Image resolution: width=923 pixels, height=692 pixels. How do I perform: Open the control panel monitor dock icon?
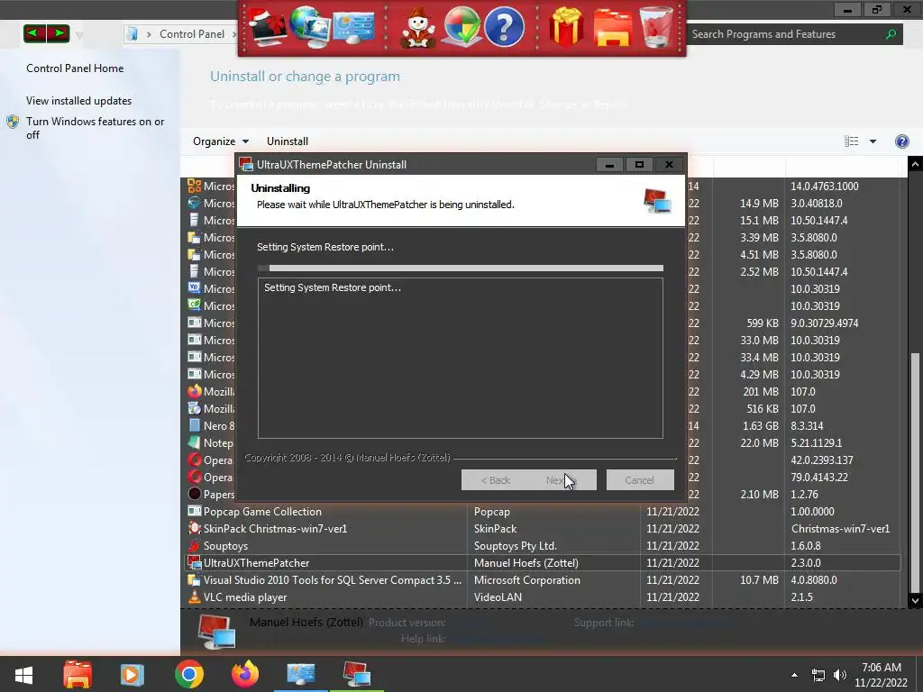[353, 27]
